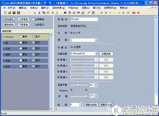Mute track 1 F0Track1 via 静音
The image size is (159, 116).
coord(21,37)
